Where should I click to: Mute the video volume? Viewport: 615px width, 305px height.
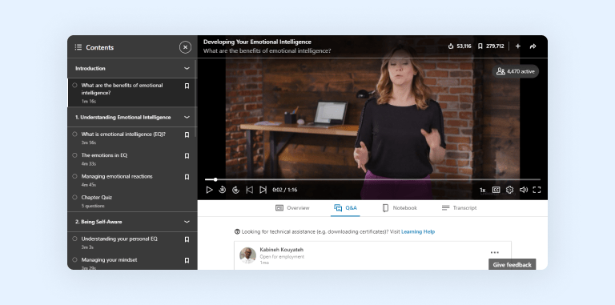[x=524, y=190]
